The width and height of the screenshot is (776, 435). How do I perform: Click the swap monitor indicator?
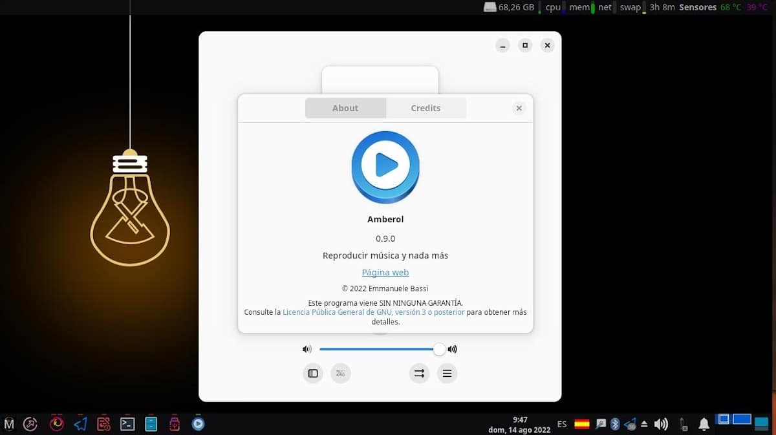[632, 7]
